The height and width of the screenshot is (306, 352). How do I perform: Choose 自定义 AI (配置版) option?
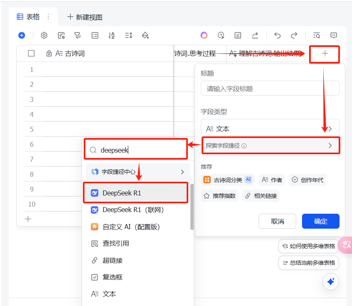pyautogui.click(x=135, y=227)
